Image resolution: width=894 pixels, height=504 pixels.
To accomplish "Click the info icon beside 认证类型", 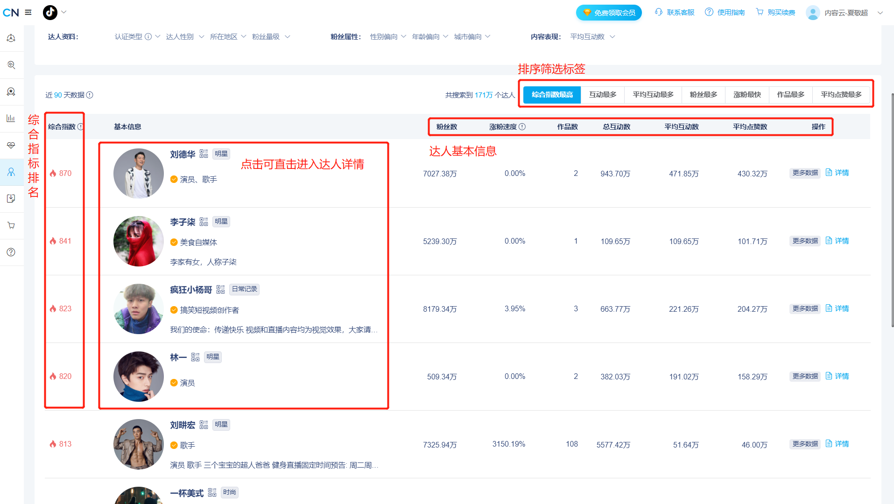I will pos(148,36).
